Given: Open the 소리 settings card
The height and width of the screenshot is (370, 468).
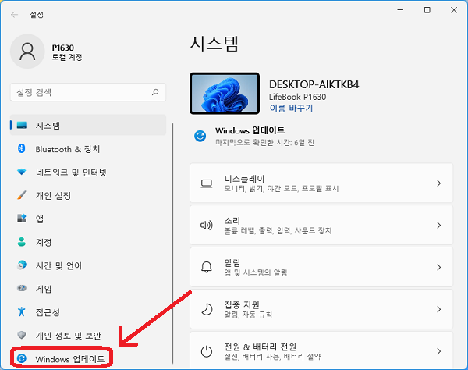Looking at the screenshot, I should pyautogui.click(x=321, y=225).
